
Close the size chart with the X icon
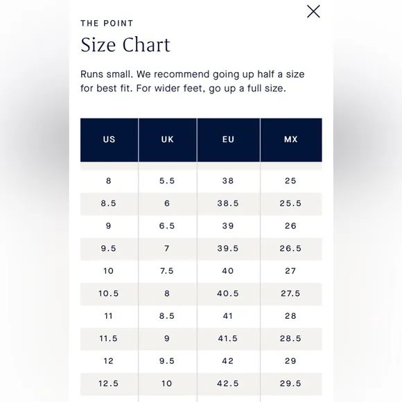coord(313,11)
